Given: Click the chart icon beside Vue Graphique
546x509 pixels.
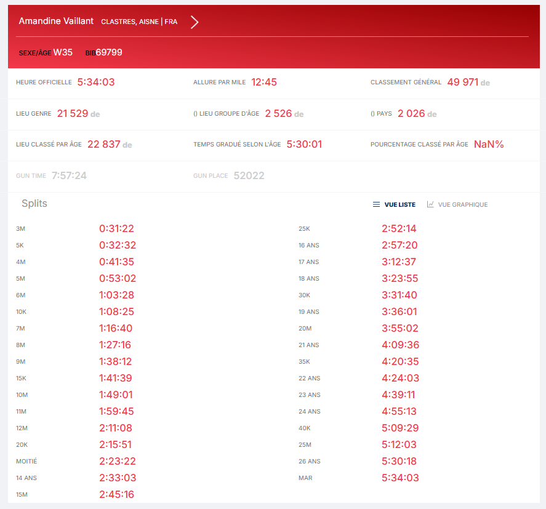Looking at the screenshot, I should click(x=430, y=204).
